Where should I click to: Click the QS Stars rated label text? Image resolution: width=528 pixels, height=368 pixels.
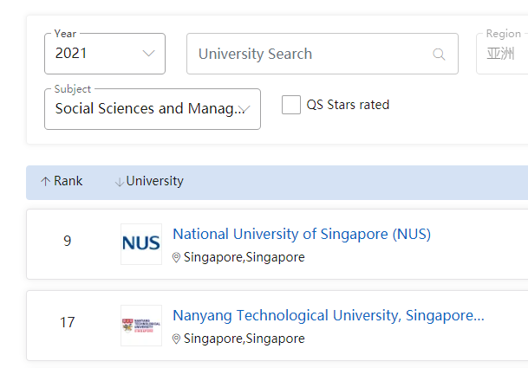tap(348, 105)
